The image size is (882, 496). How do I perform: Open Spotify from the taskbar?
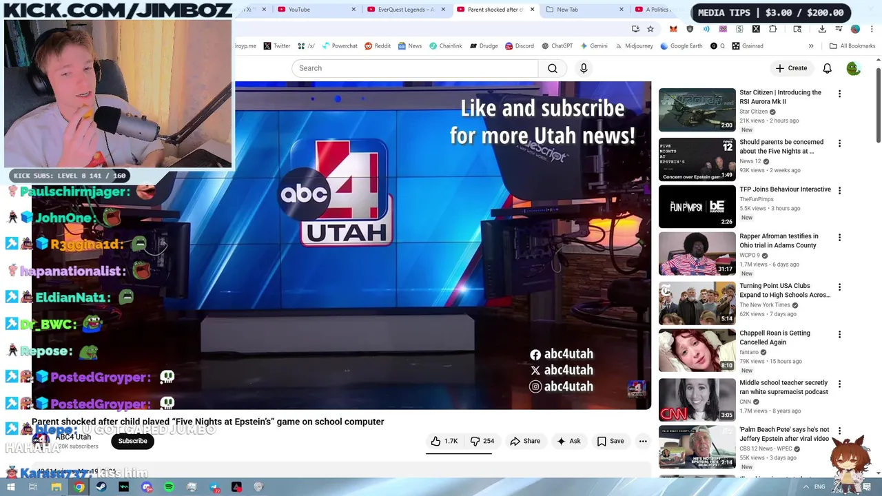point(169,487)
